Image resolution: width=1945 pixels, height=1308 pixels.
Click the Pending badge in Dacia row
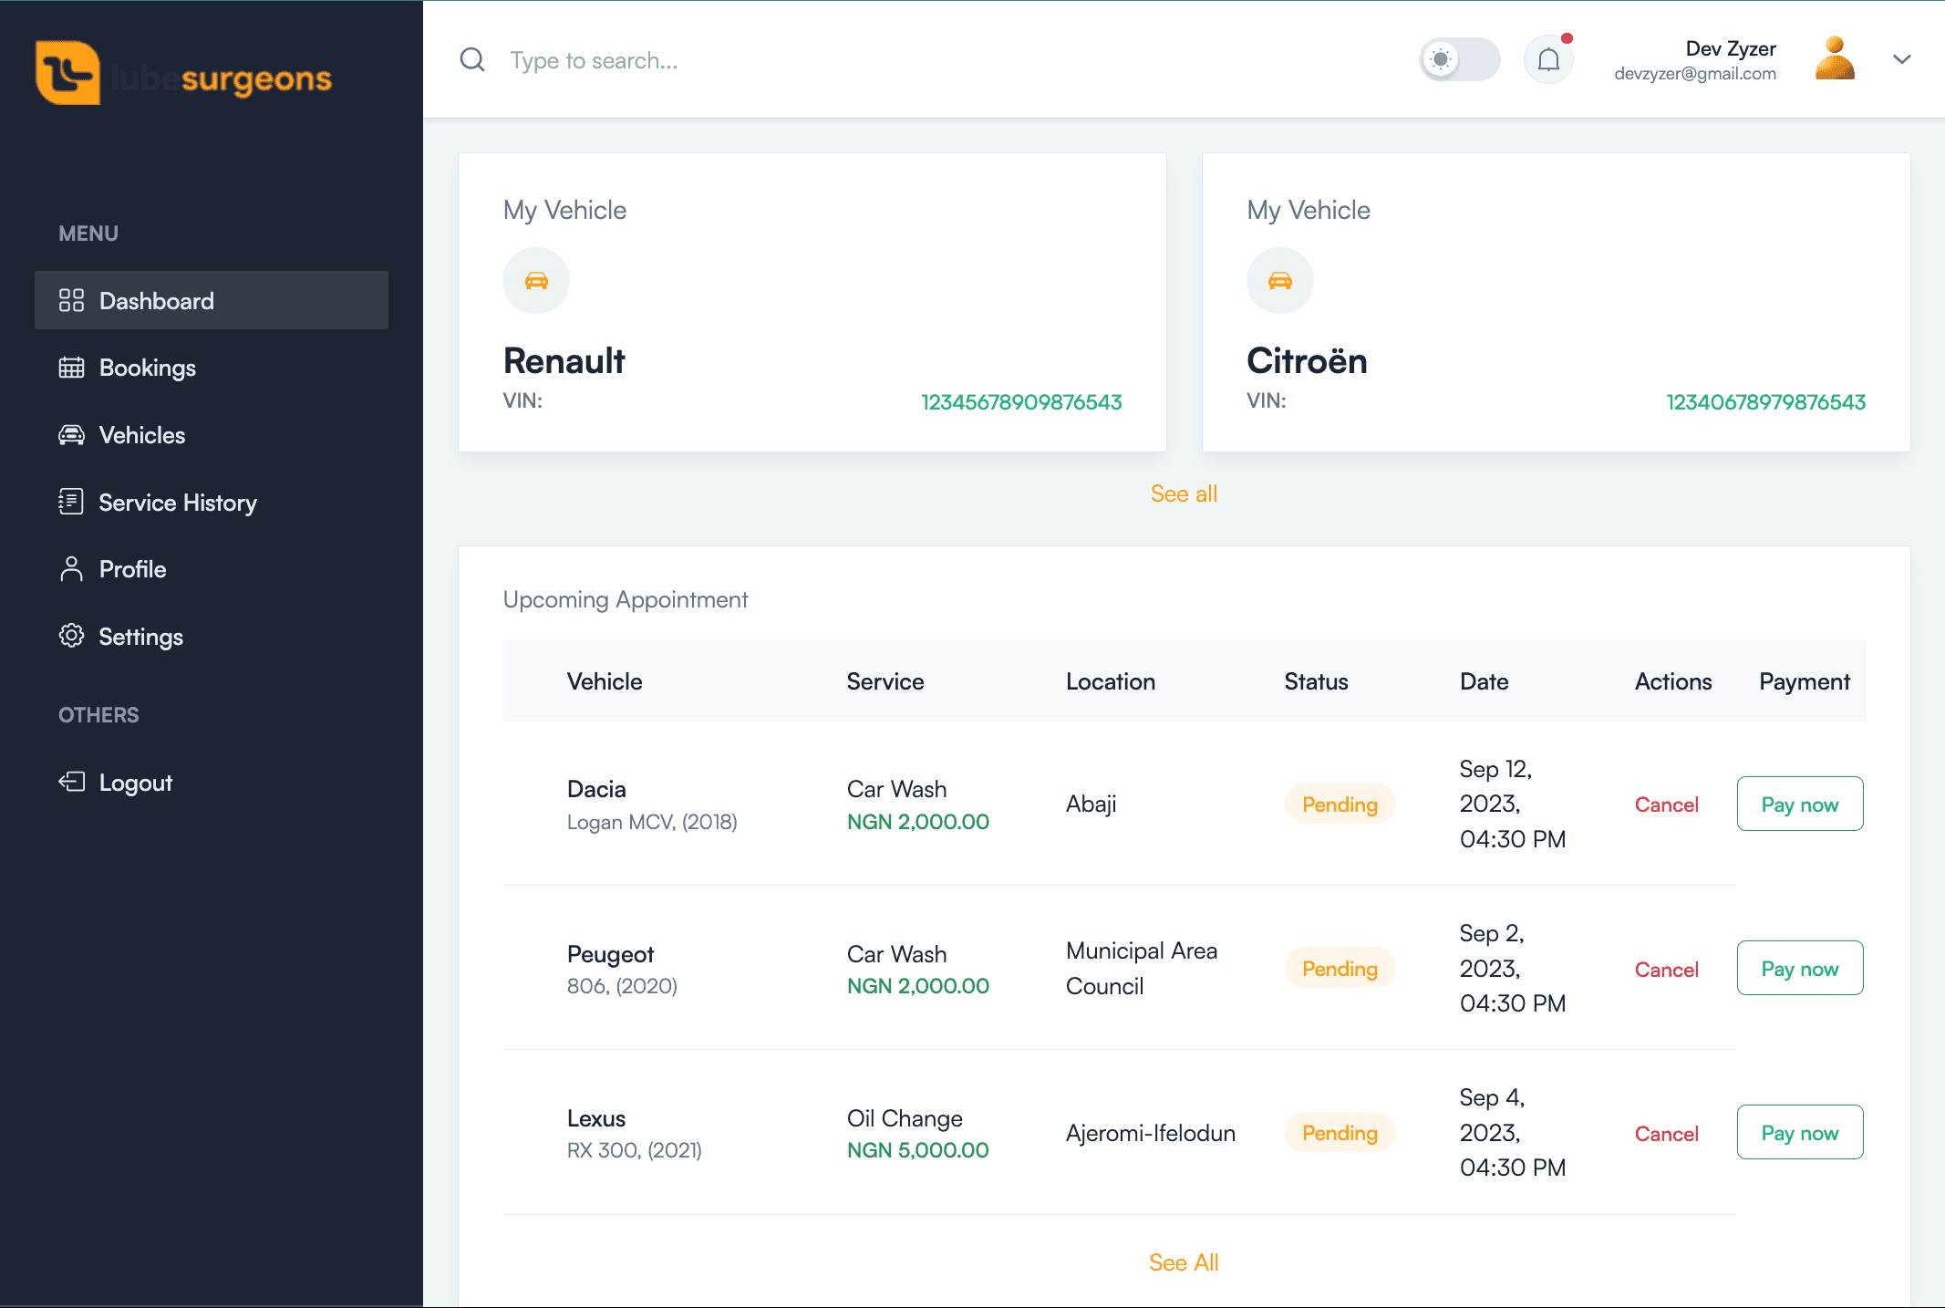[1340, 804]
